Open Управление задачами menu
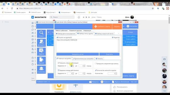The height and width of the screenshot is (95, 170). click(75, 31)
